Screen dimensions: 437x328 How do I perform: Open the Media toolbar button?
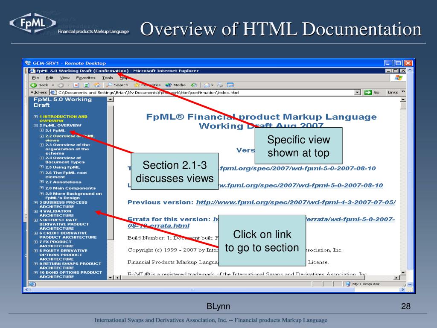click(175, 85)
